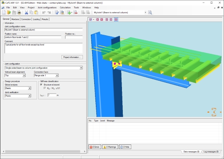Click the Position name input field
The image size is (224, 159).
pyautogui.click(x=33, y=37)
